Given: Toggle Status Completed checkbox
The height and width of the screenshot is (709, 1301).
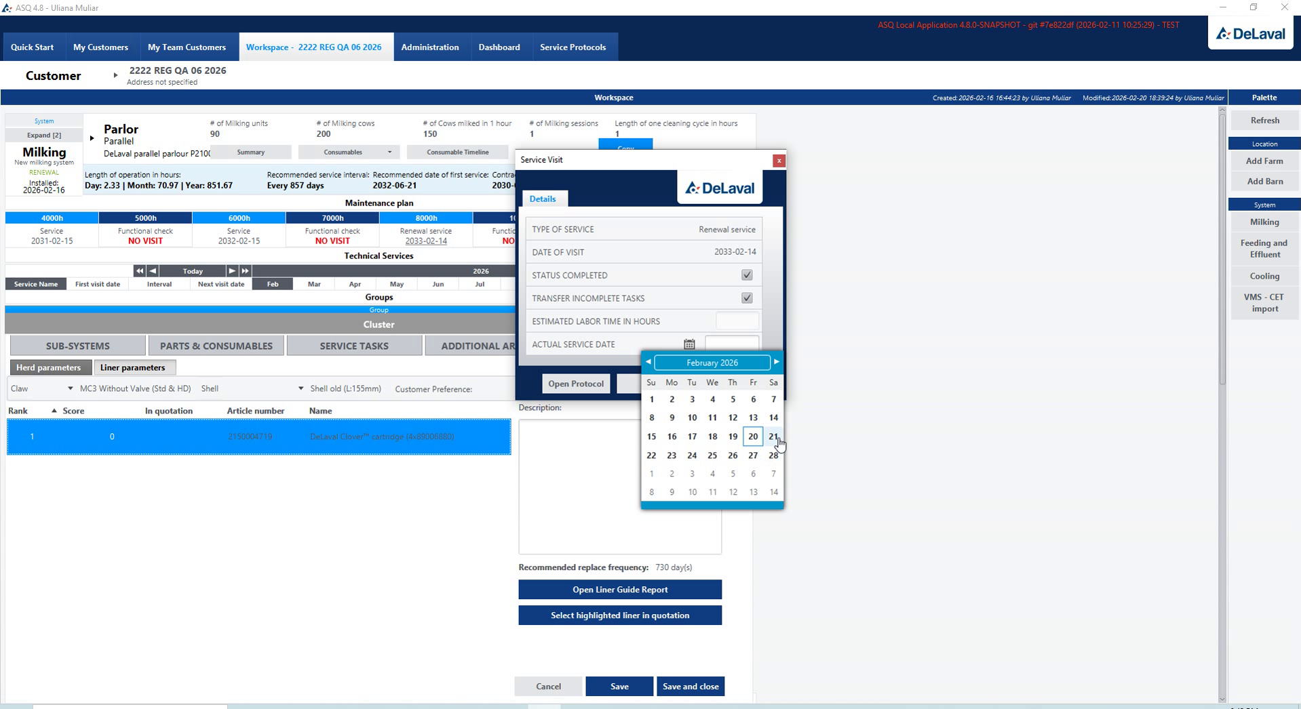Looking at the screenshot, I should click(747, 275).
